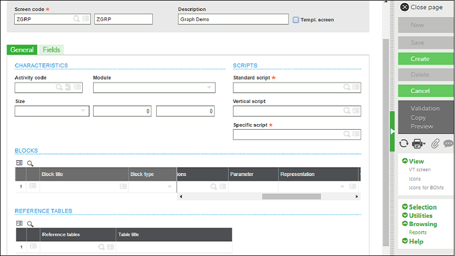
Task: Click the Parameter column header
Action: [x=253, y=174]
